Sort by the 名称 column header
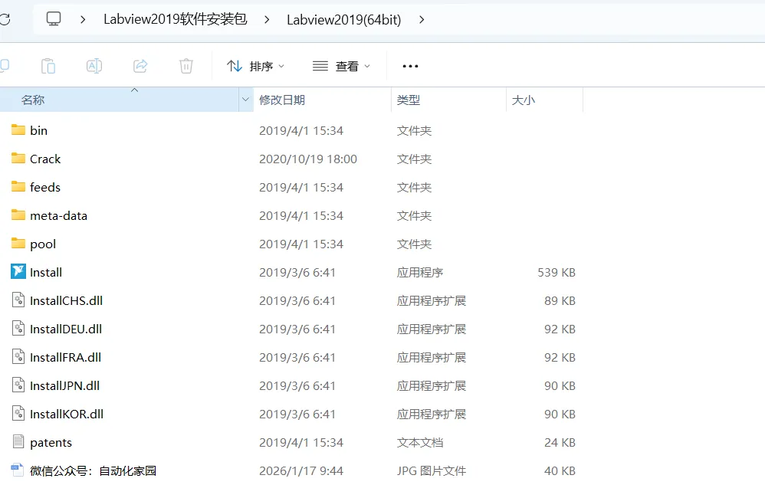The height and width of the screenshot is (485, 765). pos(120,100)
